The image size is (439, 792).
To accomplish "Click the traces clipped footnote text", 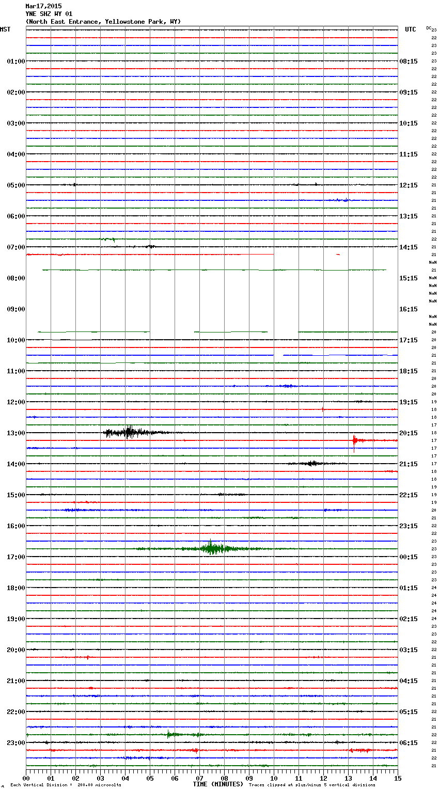I will [312, 785].
